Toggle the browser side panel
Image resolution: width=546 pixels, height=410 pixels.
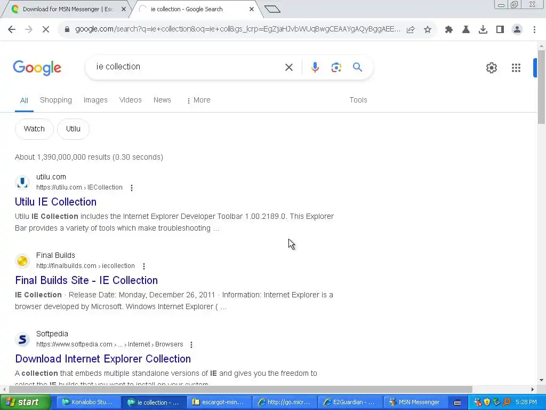500,30
